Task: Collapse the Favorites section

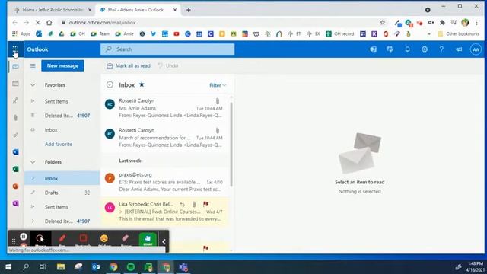Action: tap(33, 84)
